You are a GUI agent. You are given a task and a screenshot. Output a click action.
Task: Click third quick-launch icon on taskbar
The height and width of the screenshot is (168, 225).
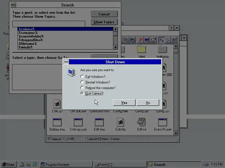click(x=34, y=165)
